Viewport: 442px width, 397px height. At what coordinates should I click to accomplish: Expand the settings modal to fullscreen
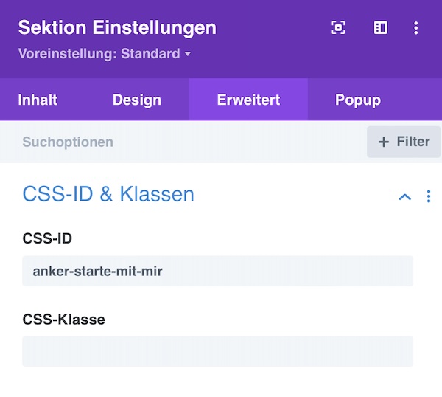tap(338, 27)
